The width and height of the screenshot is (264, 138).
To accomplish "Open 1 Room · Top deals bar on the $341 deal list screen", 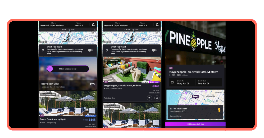I will pos(131,30).
